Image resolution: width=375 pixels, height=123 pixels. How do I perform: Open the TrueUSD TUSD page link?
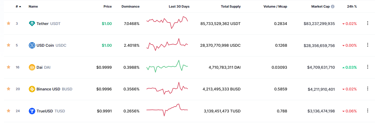tap(47, 111)
